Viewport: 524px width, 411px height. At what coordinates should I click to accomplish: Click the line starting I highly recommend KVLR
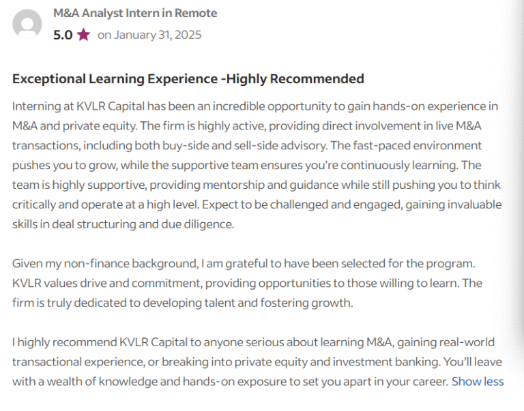point(82,341)
